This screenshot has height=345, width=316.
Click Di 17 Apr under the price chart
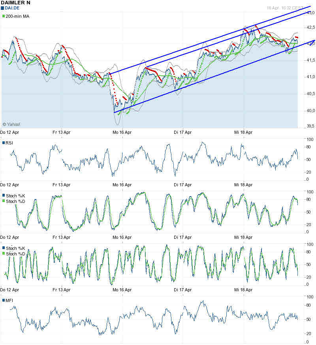(182, 133)
